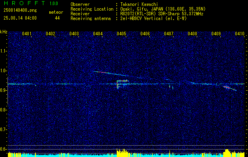Click the 0.7 kHz frequency label

point(4,130)
